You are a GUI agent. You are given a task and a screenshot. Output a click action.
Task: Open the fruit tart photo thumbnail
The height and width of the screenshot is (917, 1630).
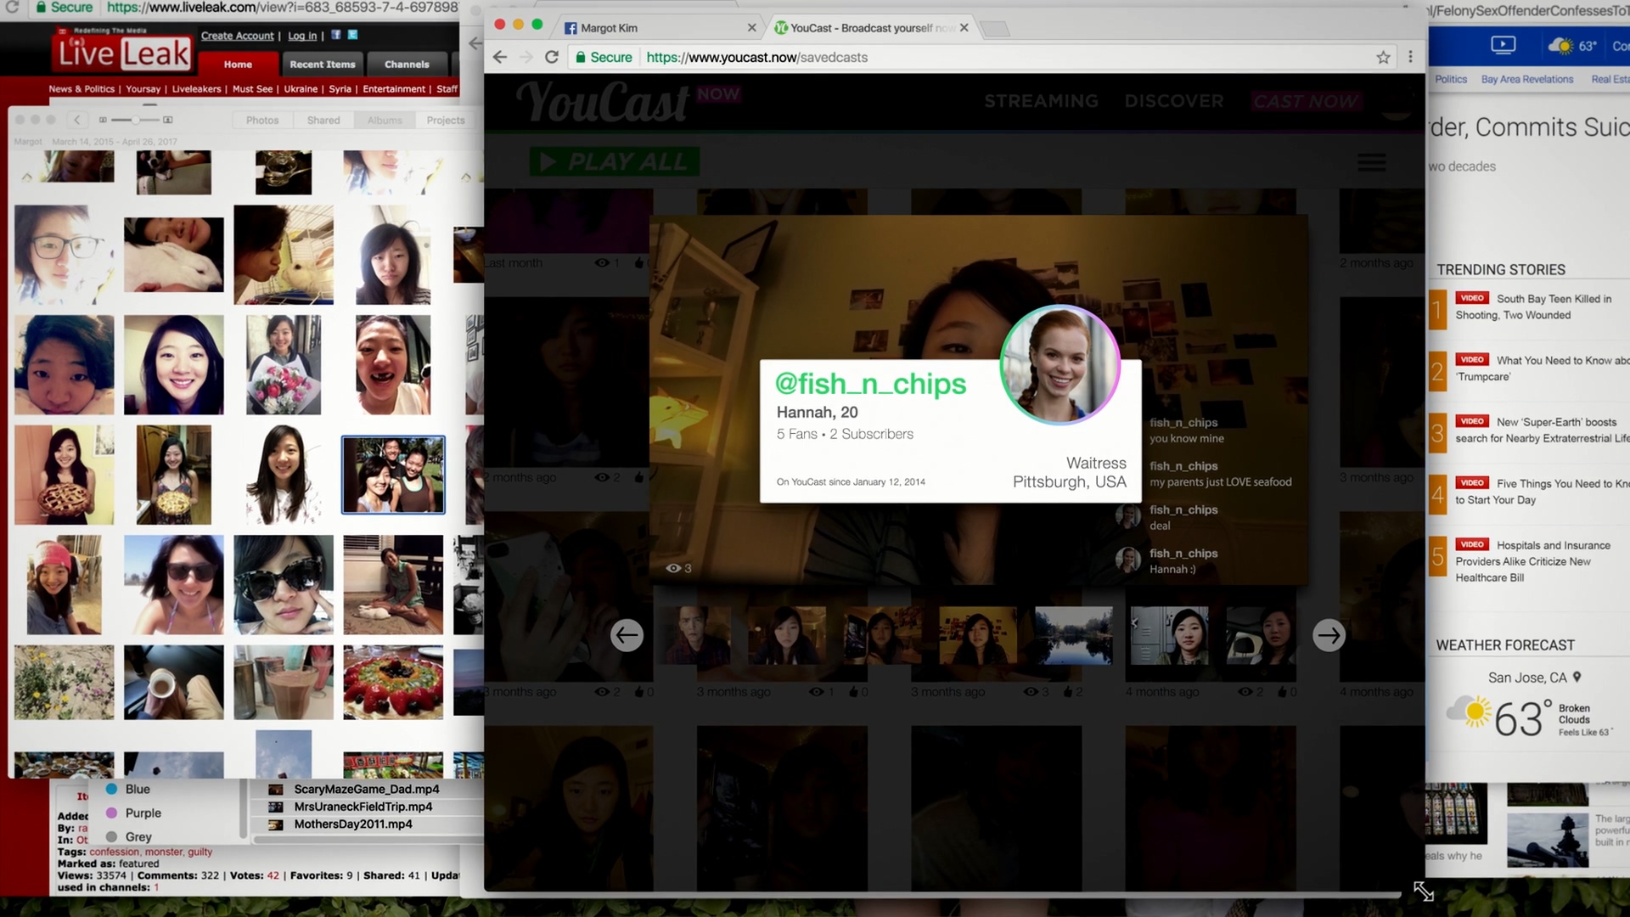(393, 682)
